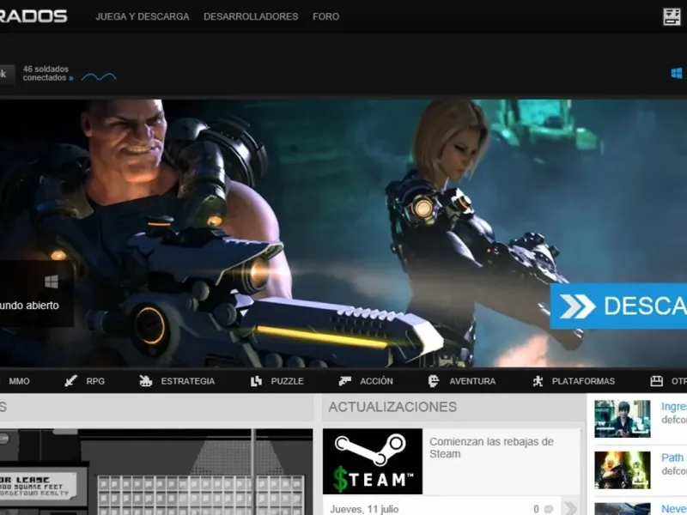This screenshot has height=515, width=687.
Task: Click the blue Windows platform icon
Action: coord(677,73)
